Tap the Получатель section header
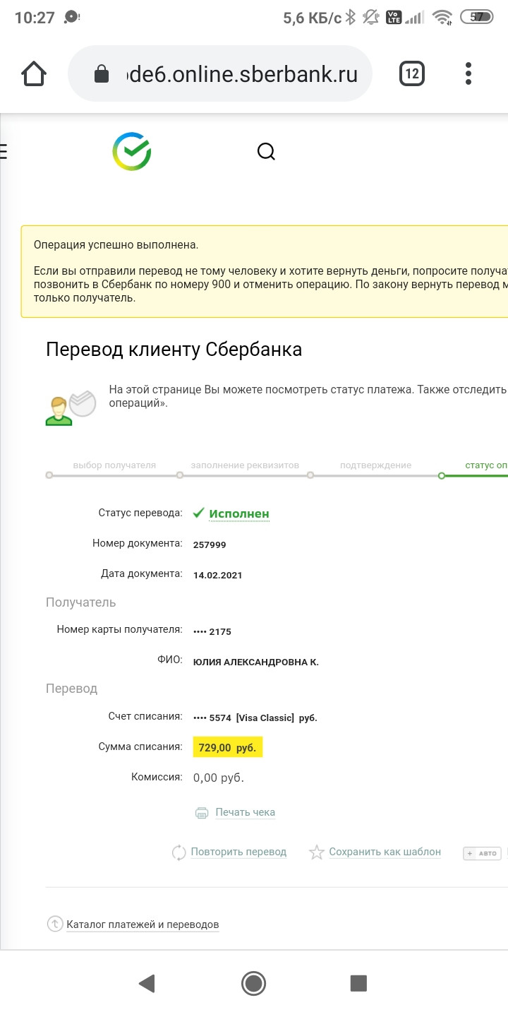This screenshot has width=508, height=1017. tap(80, 602)
